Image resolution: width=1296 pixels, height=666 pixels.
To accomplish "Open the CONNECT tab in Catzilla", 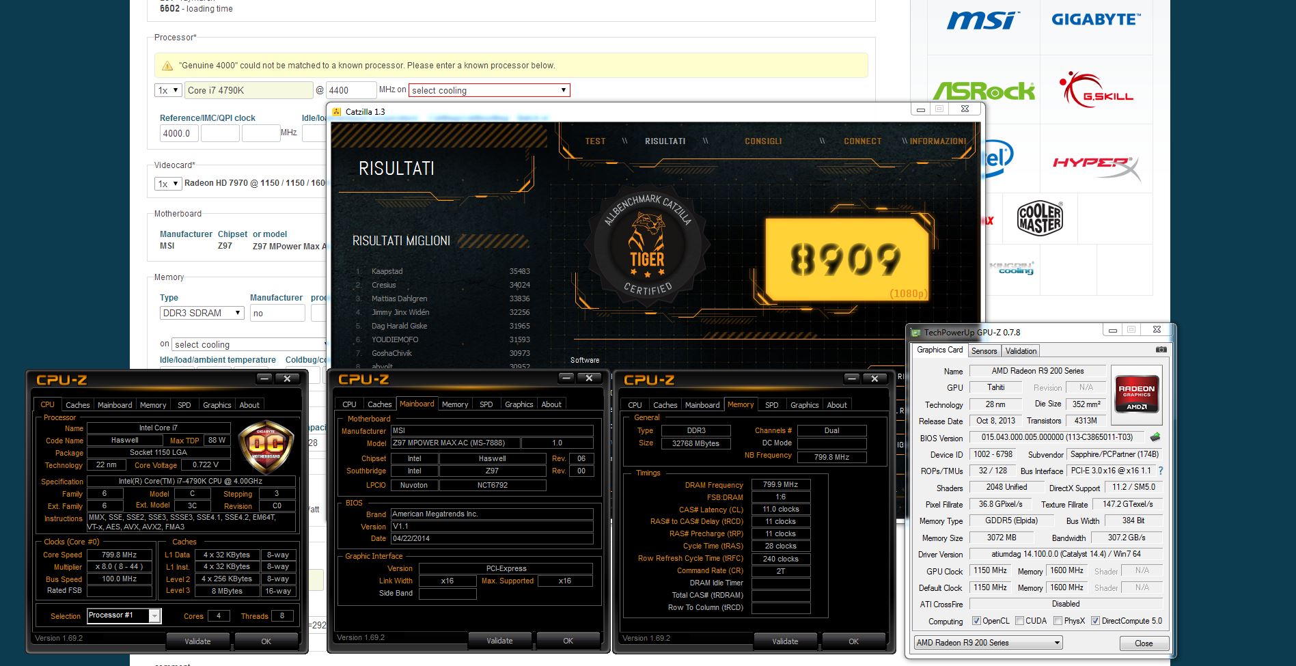I will pos(862,141).
